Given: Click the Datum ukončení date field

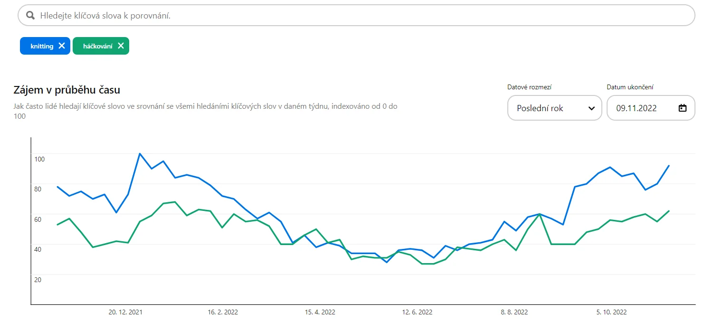Looking at the screenshot, I should click(651, 108).
